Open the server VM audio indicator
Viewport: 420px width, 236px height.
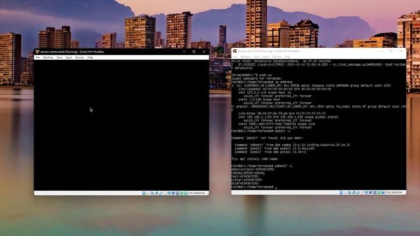pos(350,192)
